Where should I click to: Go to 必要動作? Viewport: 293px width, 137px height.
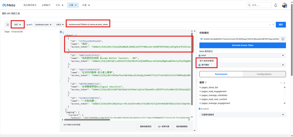(x=46, y=5)
